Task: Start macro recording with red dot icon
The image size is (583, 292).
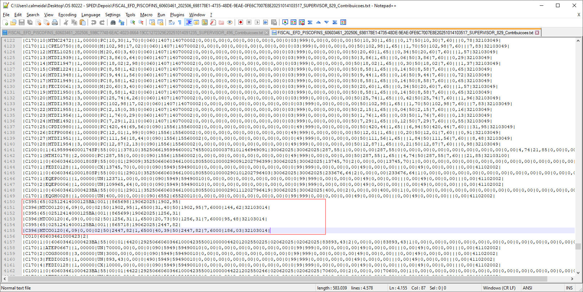Action: coord(240,22)
